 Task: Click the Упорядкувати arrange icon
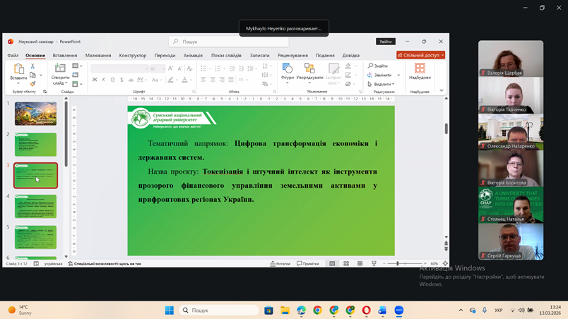[309, 71]
